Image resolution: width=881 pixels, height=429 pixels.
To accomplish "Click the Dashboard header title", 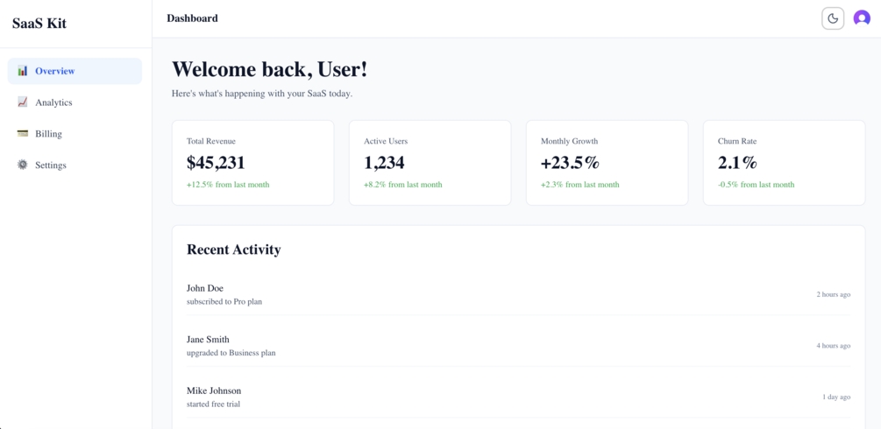I will click(192, 18).
